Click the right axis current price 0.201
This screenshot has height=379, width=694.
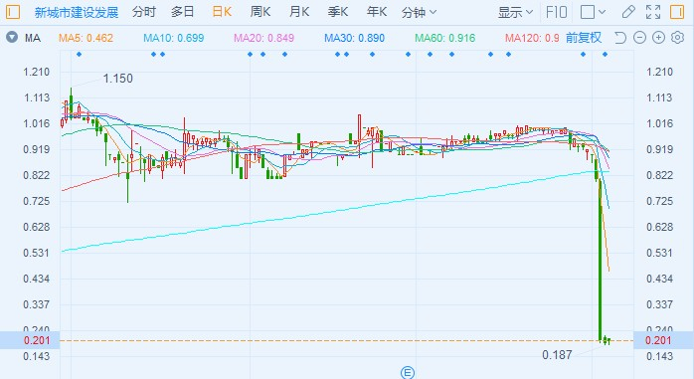coord(658,340)
